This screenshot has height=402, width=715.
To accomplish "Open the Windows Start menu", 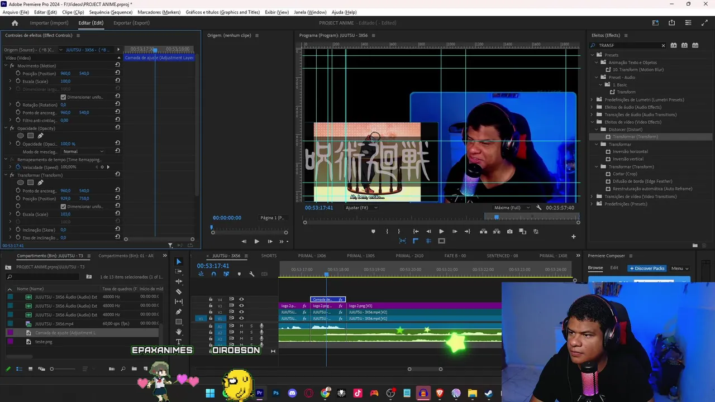I will click(210, 394).
